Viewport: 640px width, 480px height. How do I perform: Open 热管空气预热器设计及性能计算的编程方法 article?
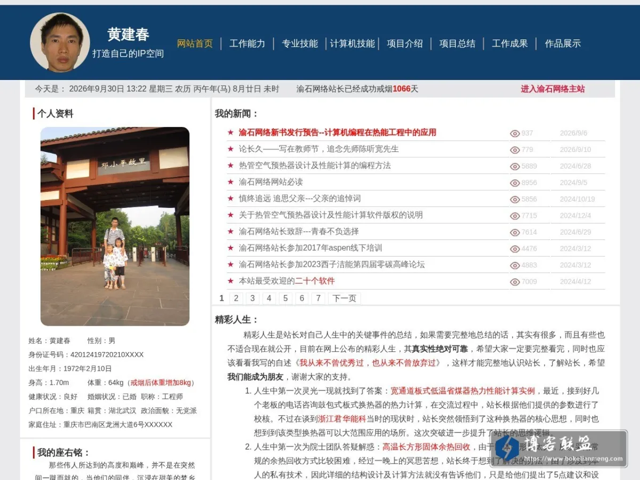pos(315,165)
